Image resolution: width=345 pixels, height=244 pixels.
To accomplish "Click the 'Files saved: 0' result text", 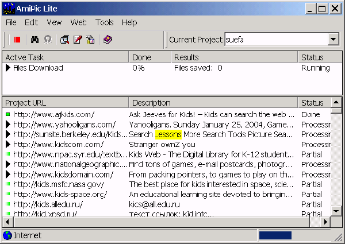I will (x=198, y=68).
